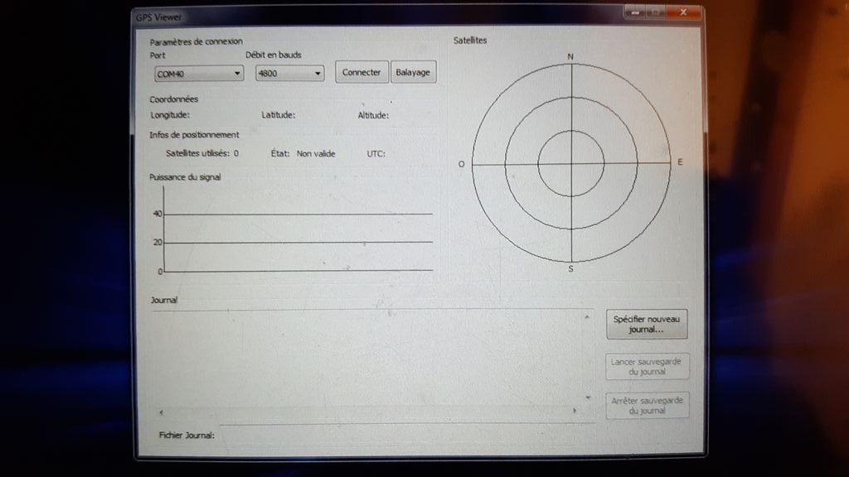Open the COM40 port dropdown
Image resolution: width=849 pixels, height=477 pixels.
coord(199,74)
